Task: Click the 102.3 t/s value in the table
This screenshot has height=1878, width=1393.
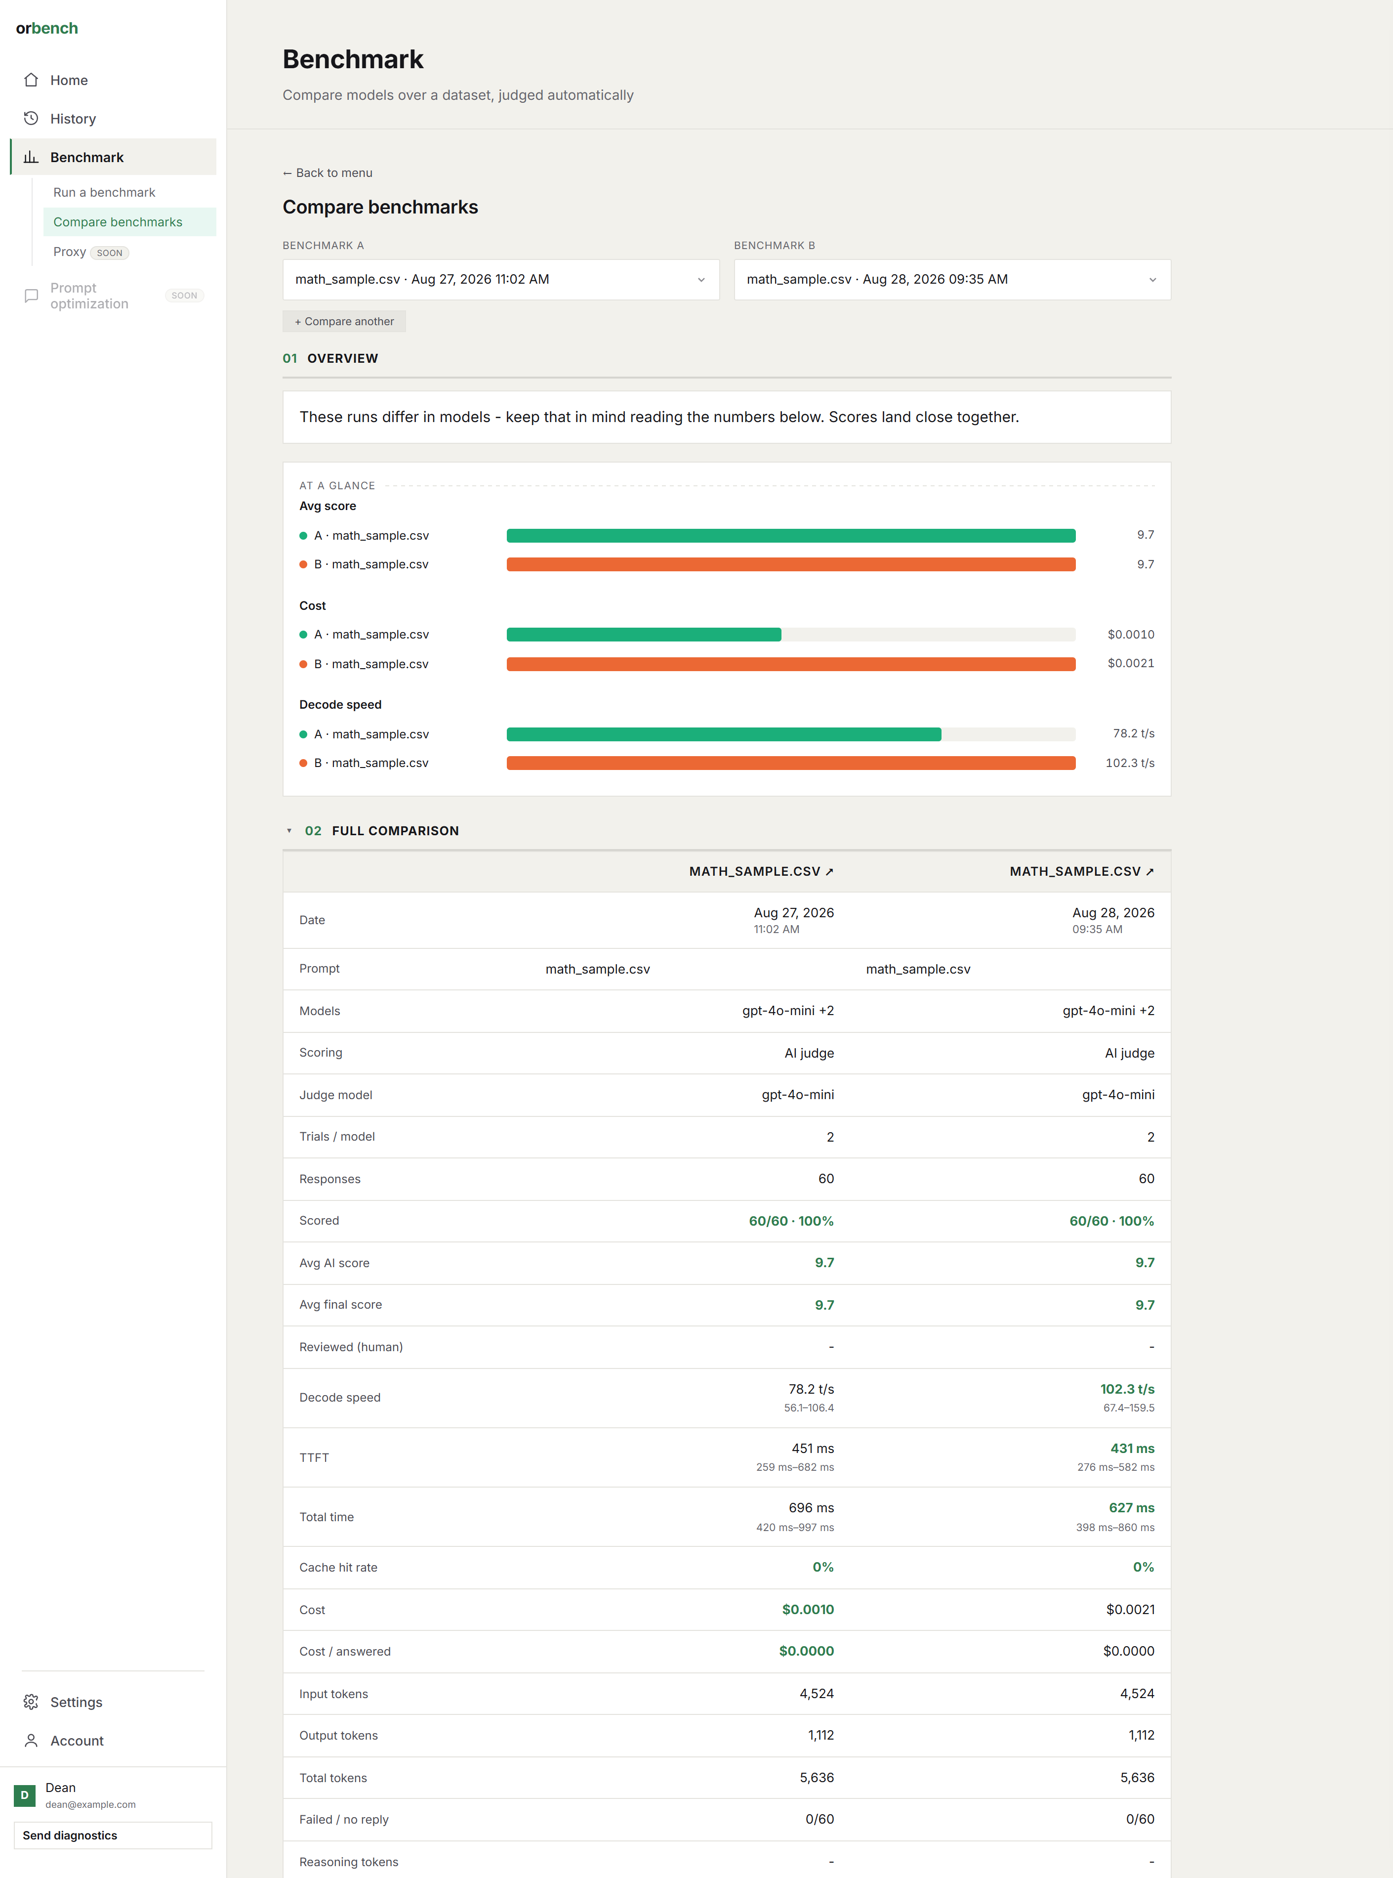Action: point(1127,1389)
